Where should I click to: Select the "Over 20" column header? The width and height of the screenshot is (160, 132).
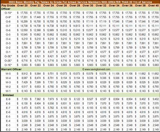22,5
